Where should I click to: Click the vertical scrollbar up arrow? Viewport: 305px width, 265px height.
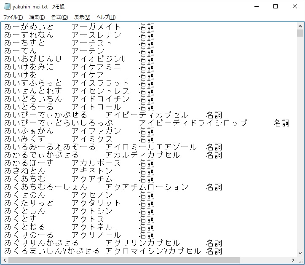(300, 26)
